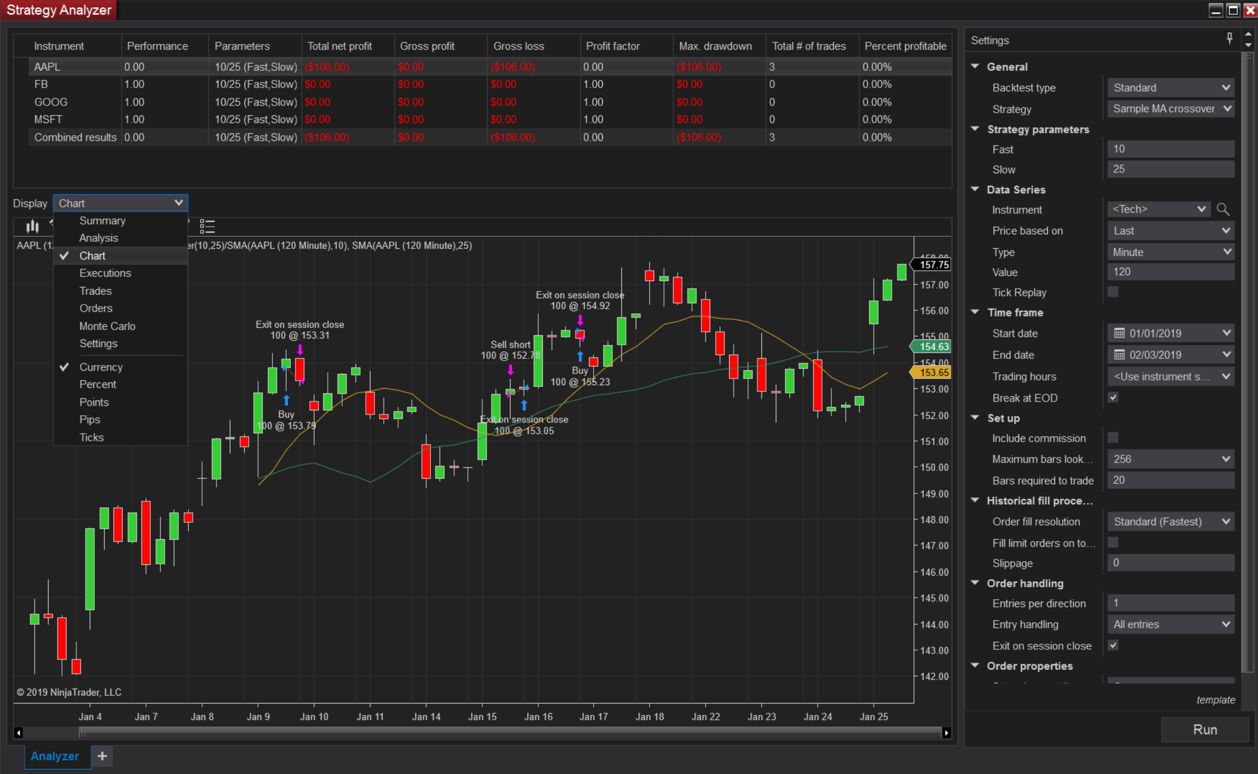Open data series Type dropdown

point(1170,252)
